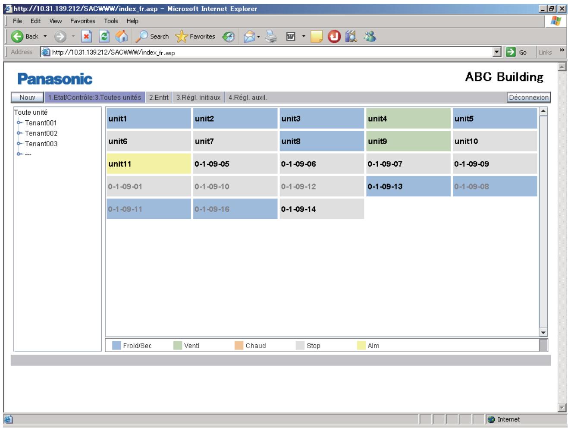Expand the Tenant001 tree node
Image resolution: width=568 pixels, height=428 pixels.
click(19, 123)
